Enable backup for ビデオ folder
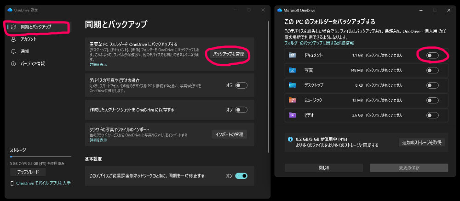 (x=432, y=115)
